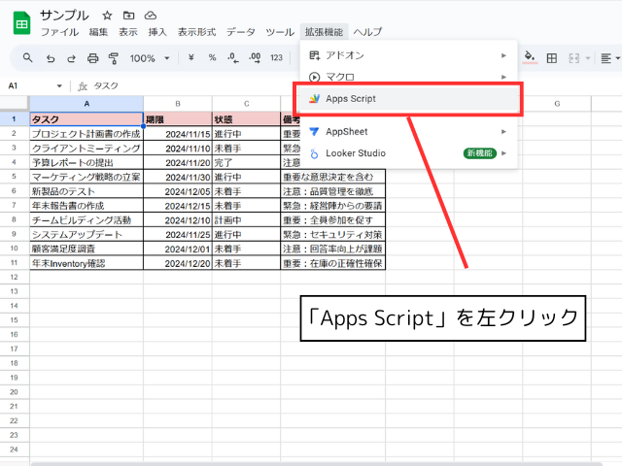Select the 期限 header cell

pos(178,119)
